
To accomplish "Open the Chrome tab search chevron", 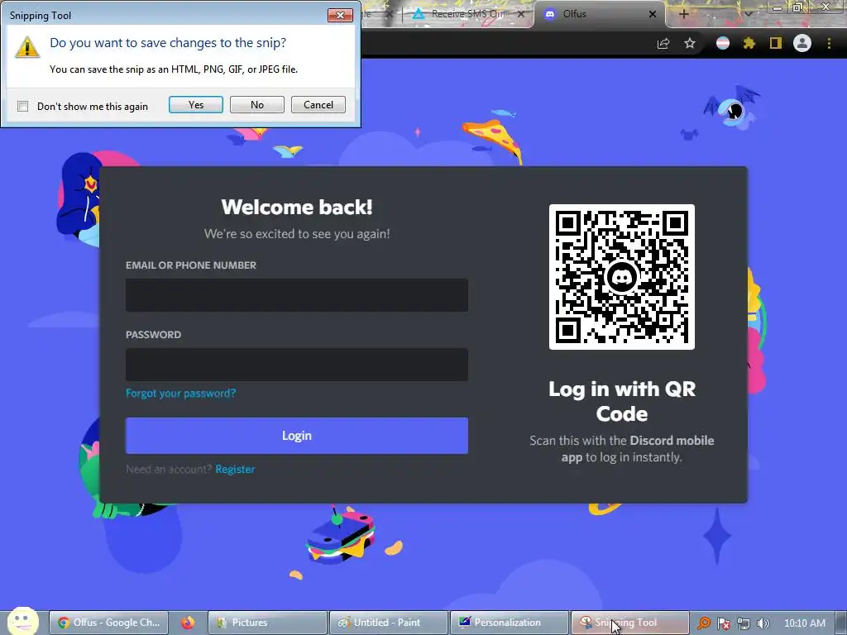I will pyautogui.click(x=748, y=14).
